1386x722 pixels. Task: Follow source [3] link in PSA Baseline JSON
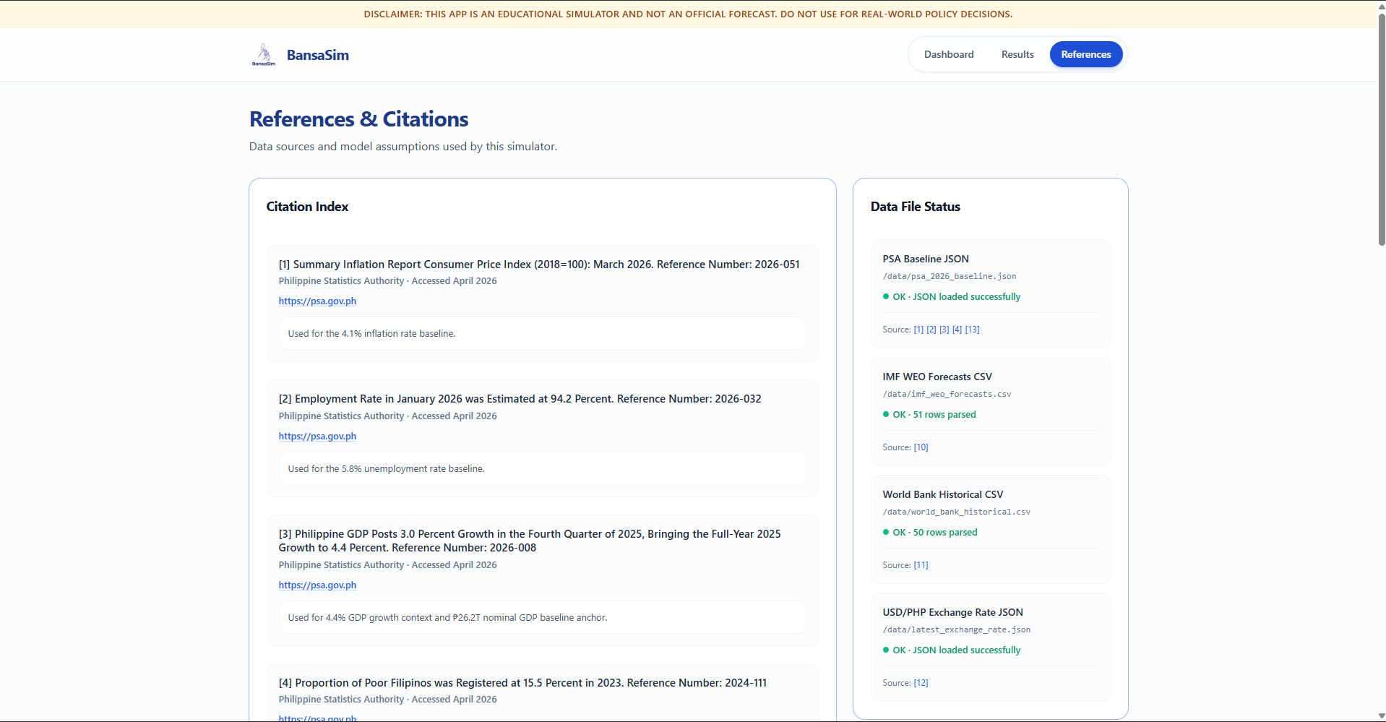(944, 330)
